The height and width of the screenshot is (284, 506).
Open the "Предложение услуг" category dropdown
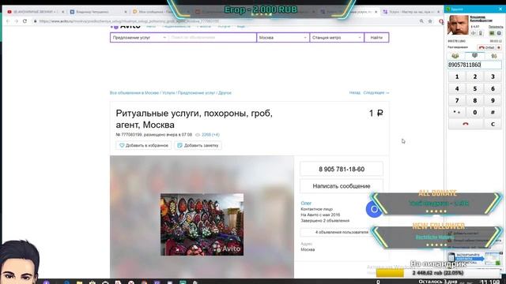(139, 38)
